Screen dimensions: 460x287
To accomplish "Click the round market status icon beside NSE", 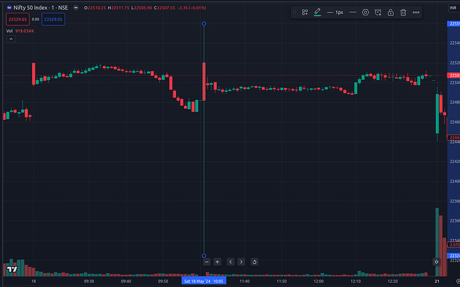I will pyautogui.click(x=76, y=7).
